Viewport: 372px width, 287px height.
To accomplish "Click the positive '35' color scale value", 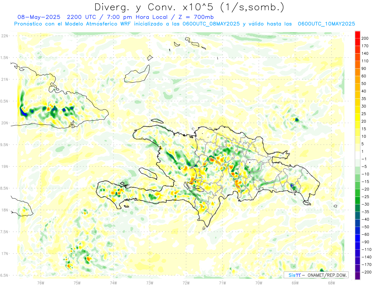I will [364, 99].
